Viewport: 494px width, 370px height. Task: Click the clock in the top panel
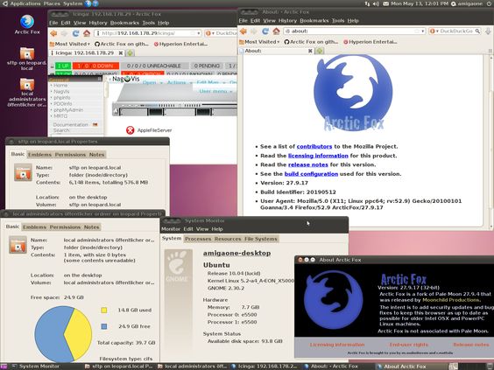[420, 3]
